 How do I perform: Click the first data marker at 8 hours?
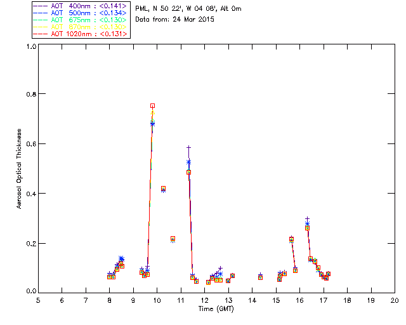110,276
